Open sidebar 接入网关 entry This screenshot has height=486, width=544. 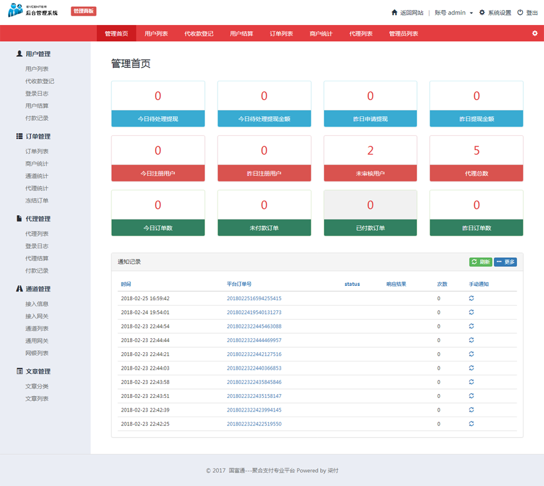[37, 316]
